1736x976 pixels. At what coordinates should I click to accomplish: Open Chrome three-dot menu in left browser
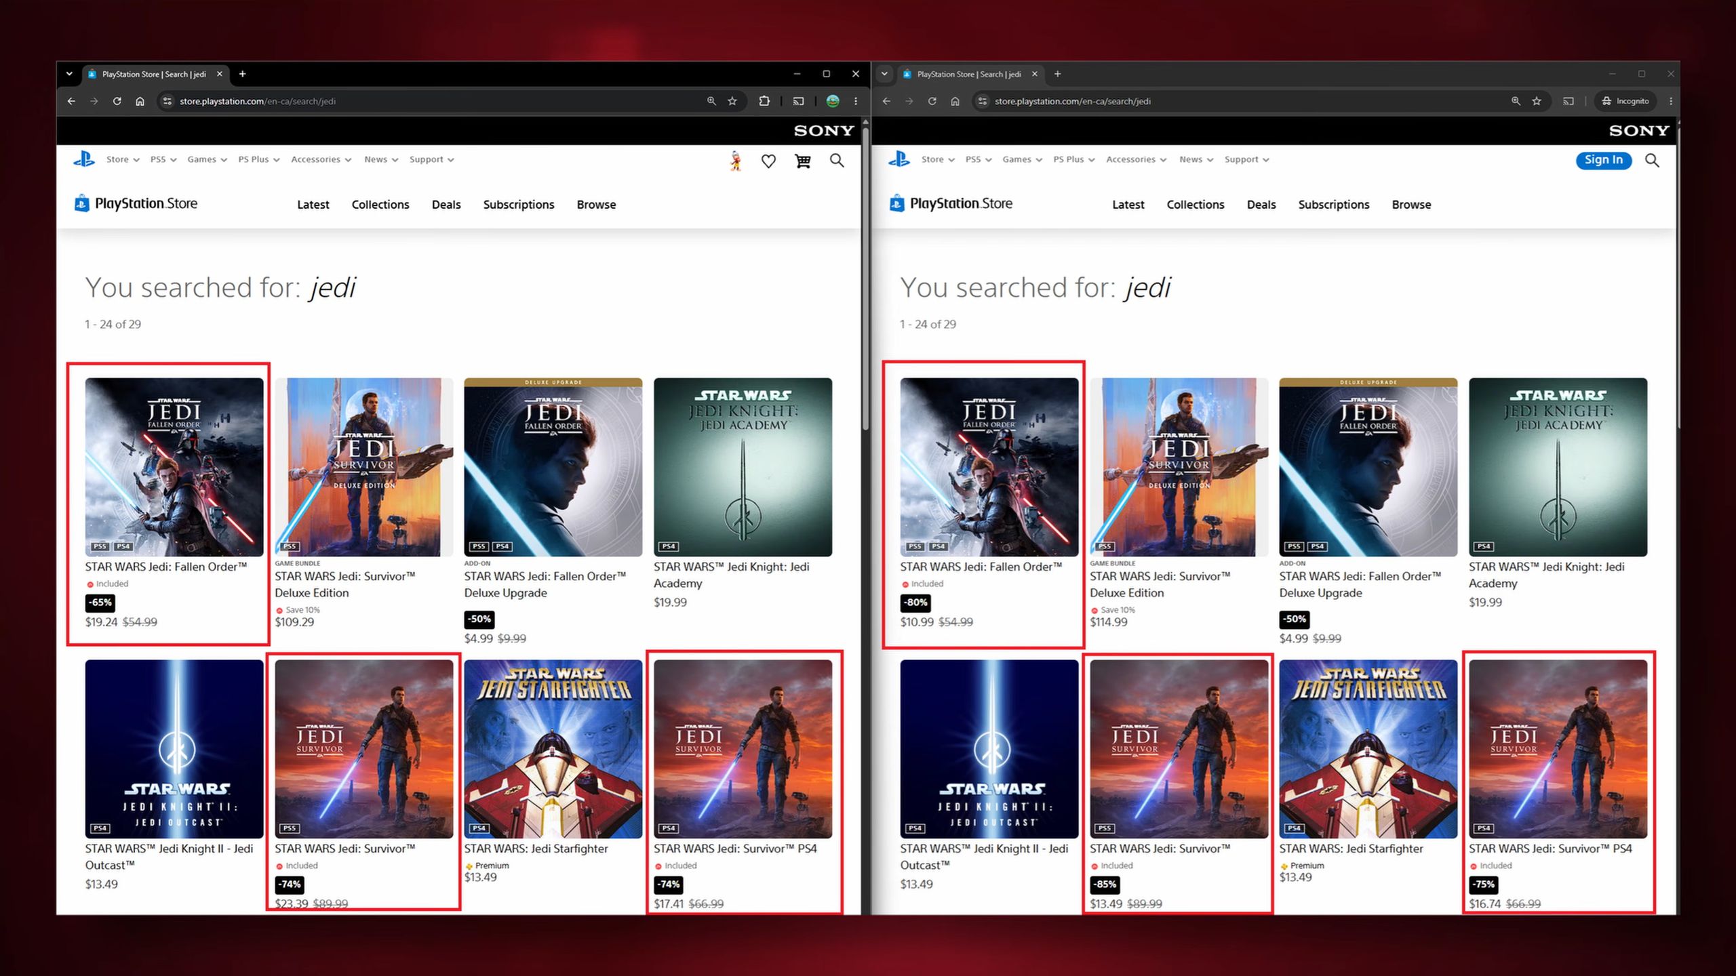point(856,101)
